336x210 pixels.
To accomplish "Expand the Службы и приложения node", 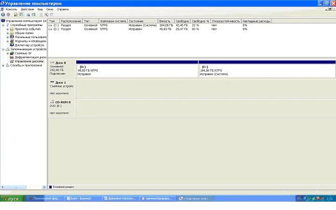I will pos(3,66).
